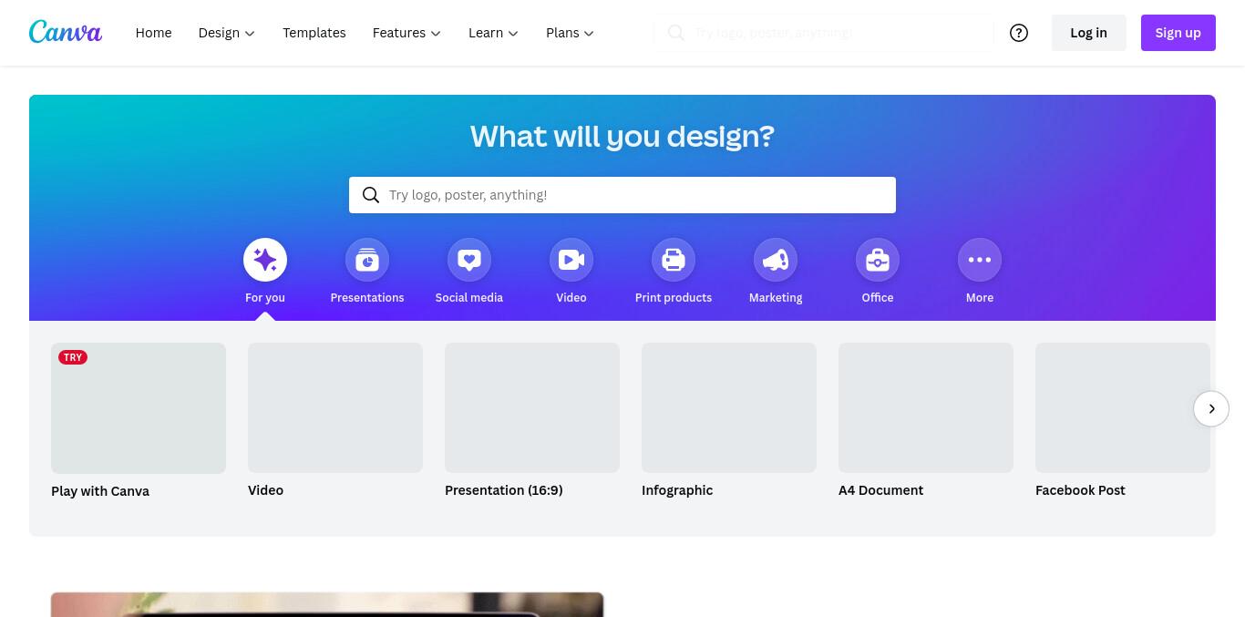Click the magnifier icon in header search
The height and width of the screenshot is (617, 1245).
(x=676, y=33)
